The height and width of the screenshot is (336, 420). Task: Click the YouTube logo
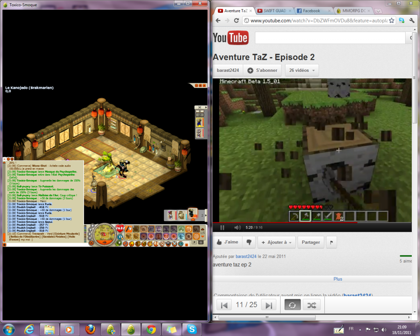[x=231, y=38]
